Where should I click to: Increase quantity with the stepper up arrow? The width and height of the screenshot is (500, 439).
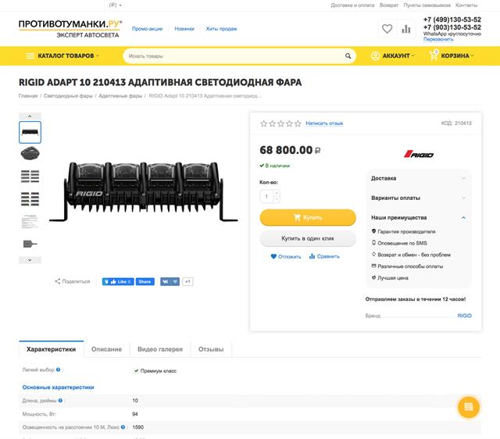point(277,193)
